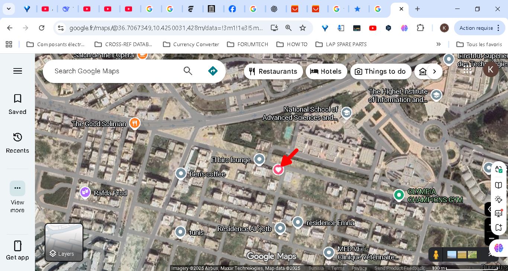The image size is (508, 271).
Task: Show hidden bookmarks with double chevron
Action: pos(438,44)
